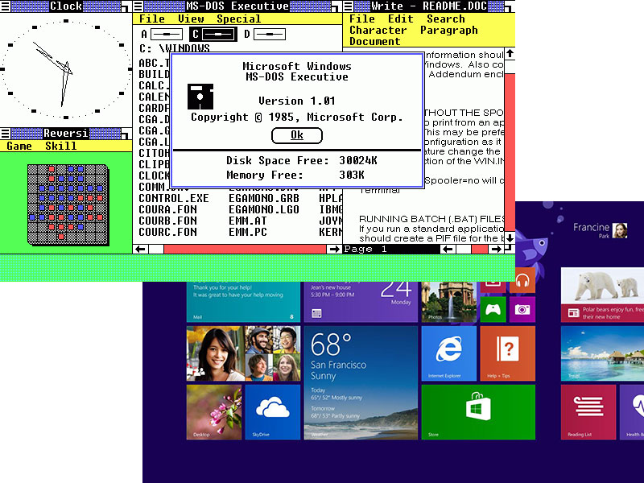Open the Game menu in Reversi
Viewport: 644px width, 483px height.
[x=19, y=147]
